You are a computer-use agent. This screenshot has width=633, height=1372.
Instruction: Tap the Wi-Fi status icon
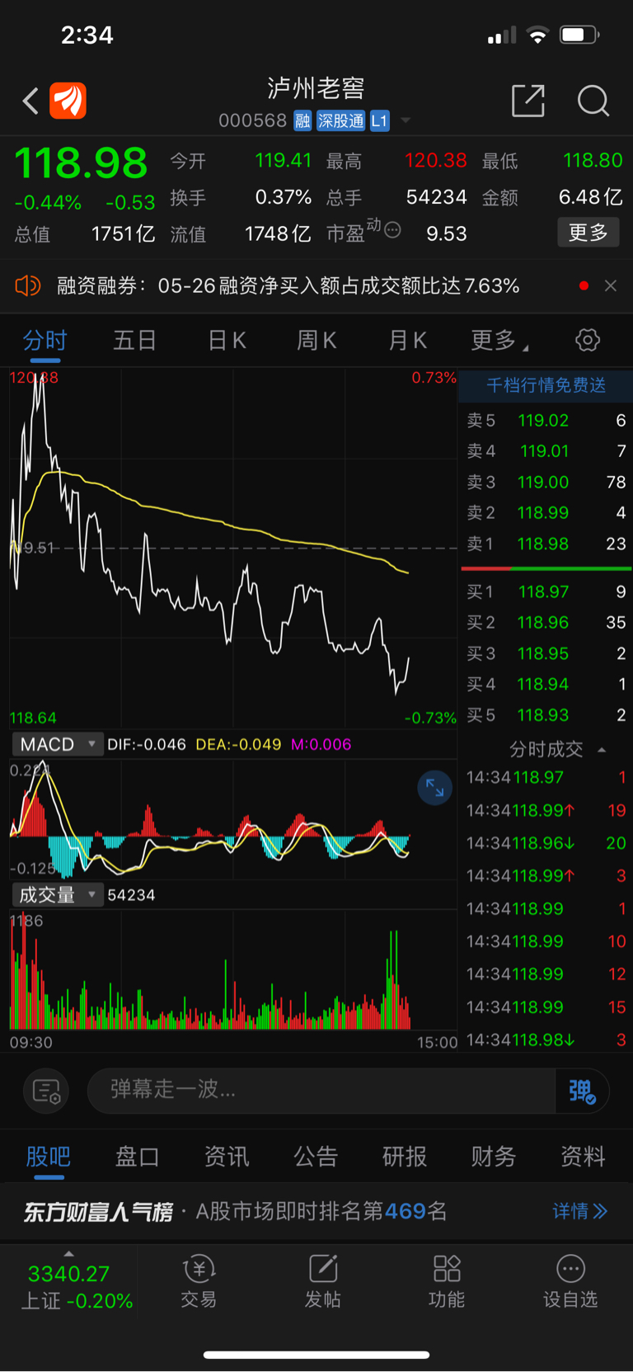(538, 35)
